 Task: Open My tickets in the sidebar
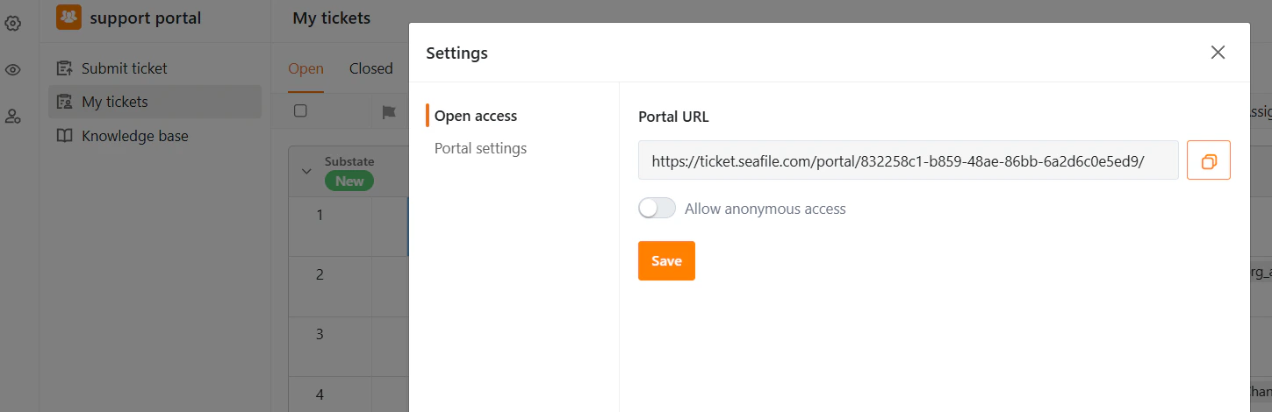(114, 102)
